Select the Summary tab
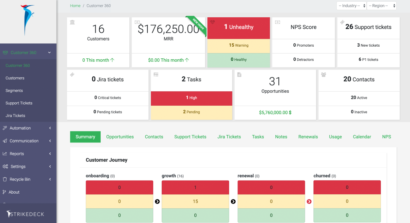This screenshot has height=223, width=410. pyautogui.click(x=85, y=137)
